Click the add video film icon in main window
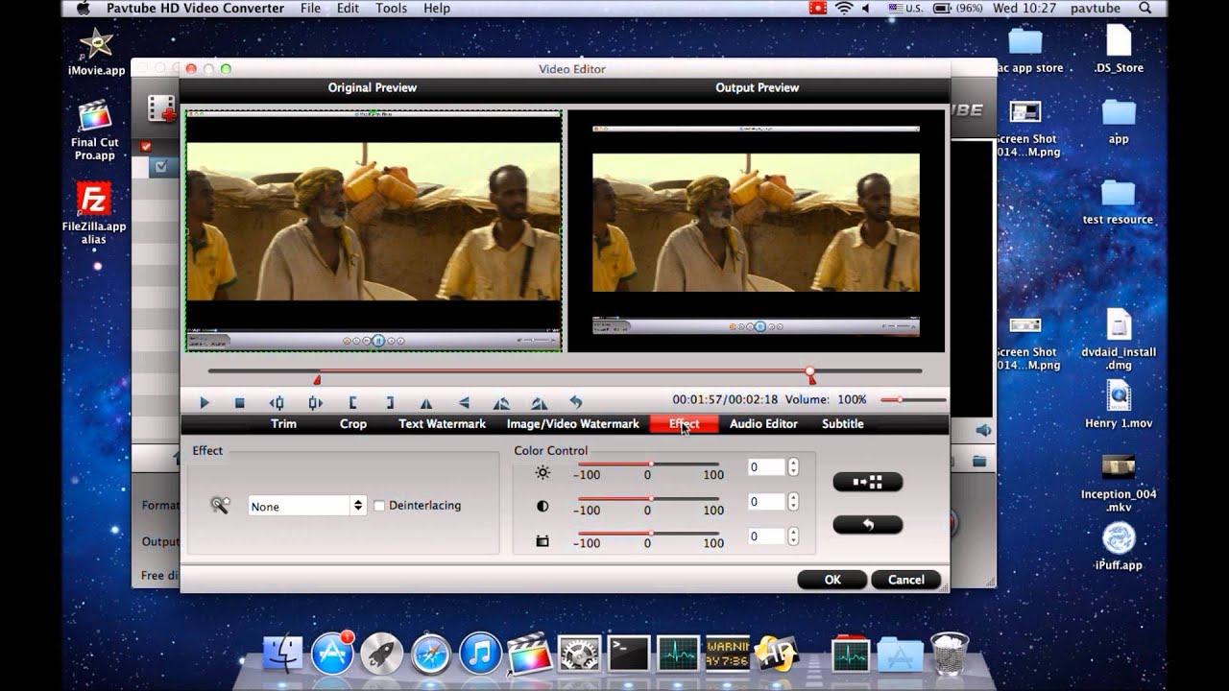 click(163, 108)
